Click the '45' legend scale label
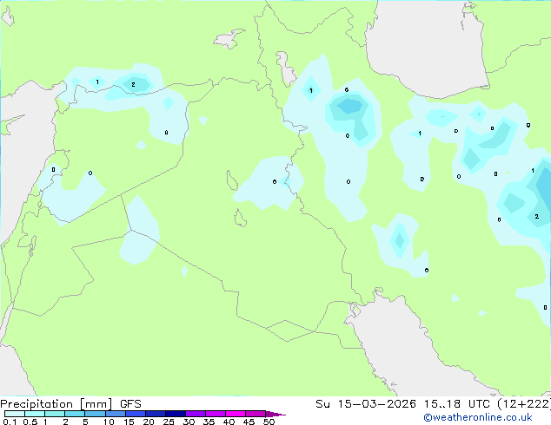 pos(249,422)
